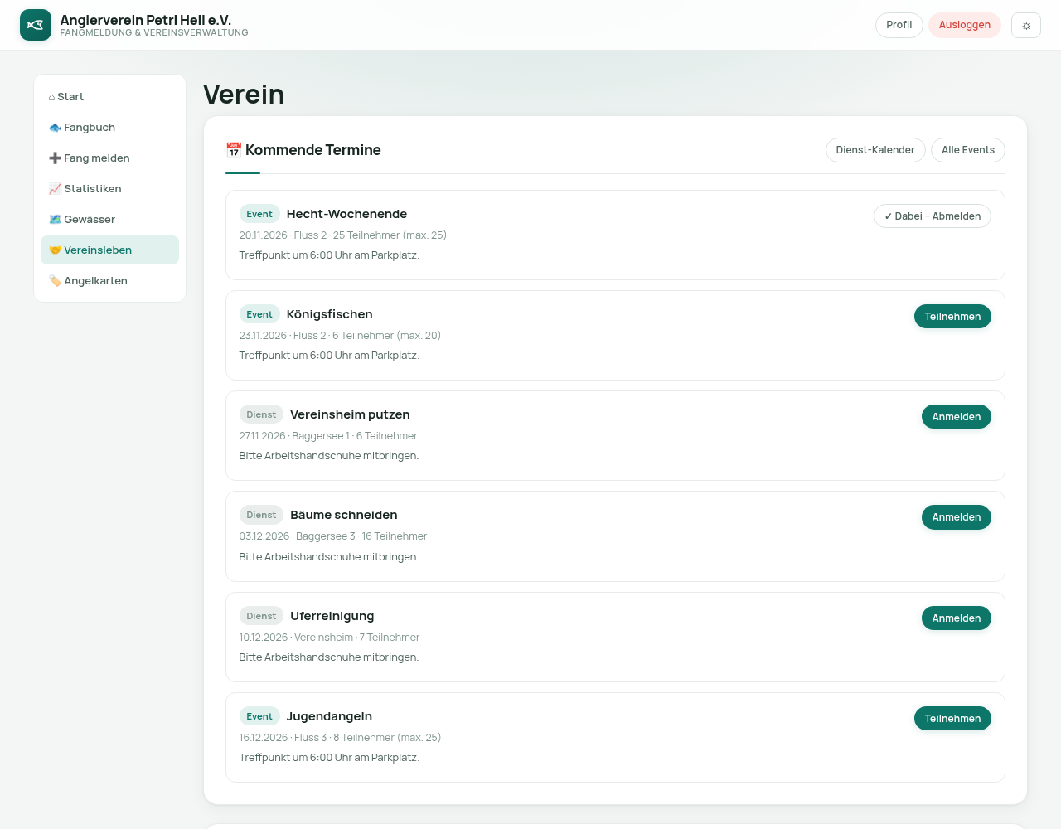Unregister via Dabei – Abmelden for Hecht-Wochenende
The image size is (1061, 829).
tap(933, 216)
